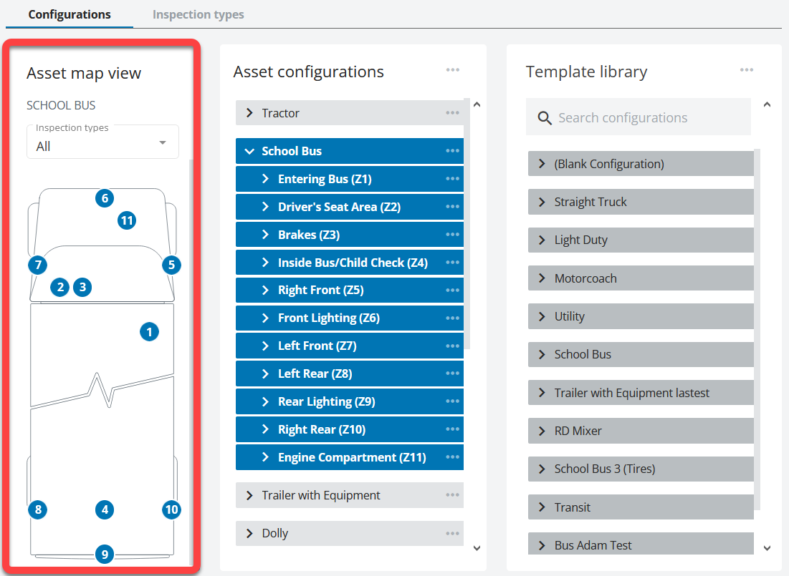The height and width of the screenshot is (576, 789).
Task: Open more options for Right Front (Z5)
Action: 452,290
